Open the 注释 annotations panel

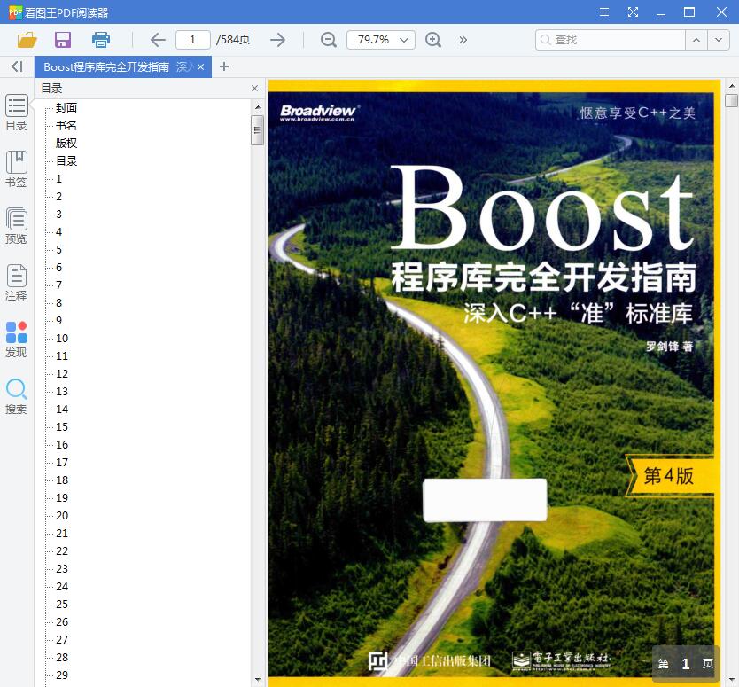[x=17, y=283]
